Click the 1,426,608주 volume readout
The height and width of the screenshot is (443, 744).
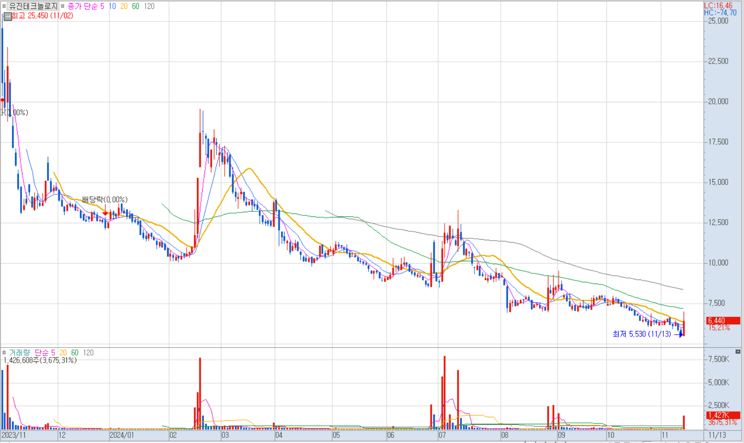tap(40, 360)
